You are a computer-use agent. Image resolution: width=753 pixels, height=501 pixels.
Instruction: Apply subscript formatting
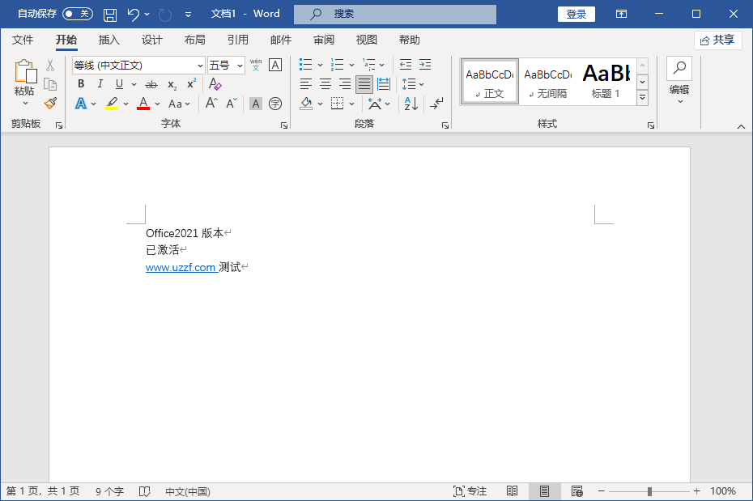pos(172,84)
